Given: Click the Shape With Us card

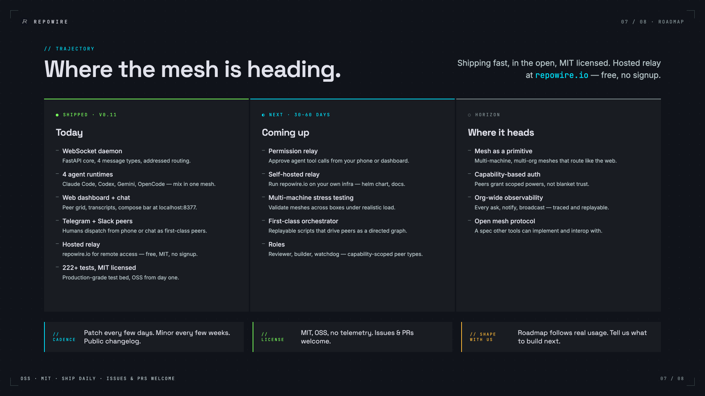Looking at the screenshot, I should pos(561,337).
